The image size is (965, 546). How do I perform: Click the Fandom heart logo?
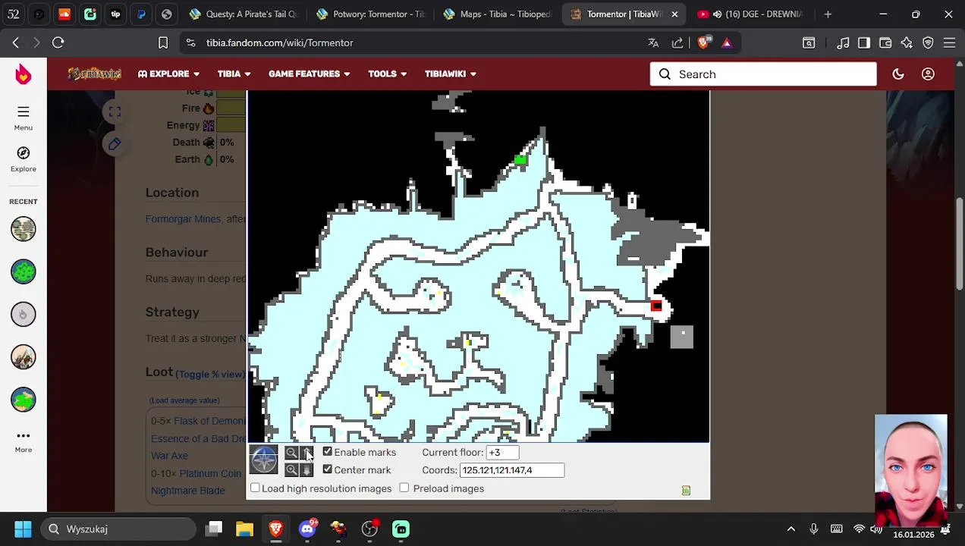click(x=24, y=74)
